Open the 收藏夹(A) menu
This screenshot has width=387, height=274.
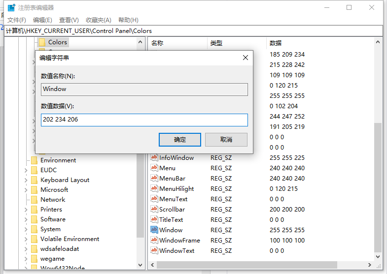coord(99,20)
